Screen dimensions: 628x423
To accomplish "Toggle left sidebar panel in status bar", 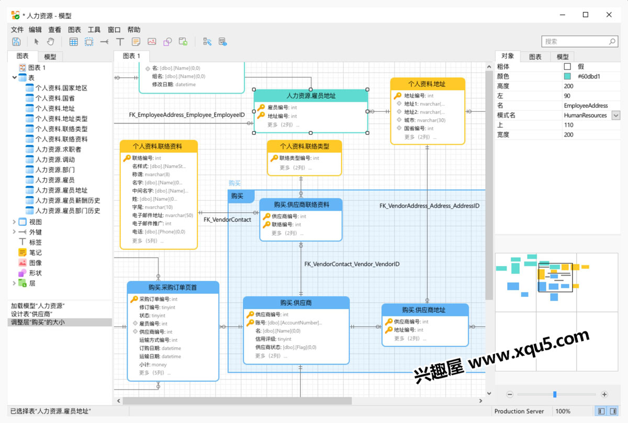I will tap(601, 411).
